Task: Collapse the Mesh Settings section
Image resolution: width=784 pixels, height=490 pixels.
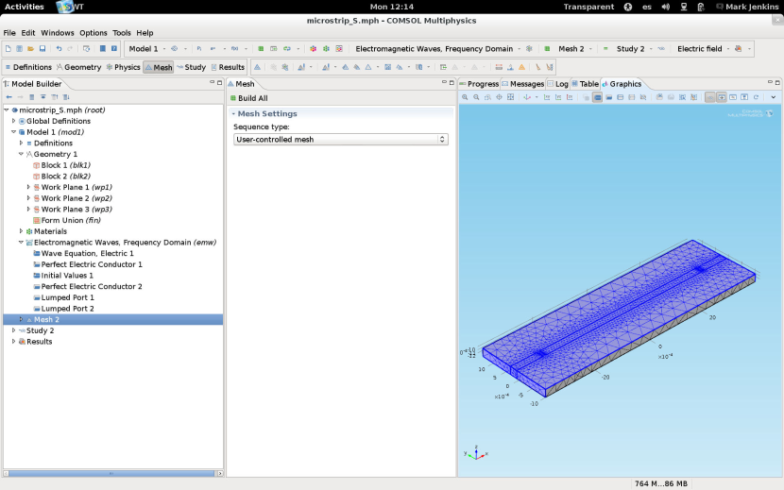Action: (233, 114)
